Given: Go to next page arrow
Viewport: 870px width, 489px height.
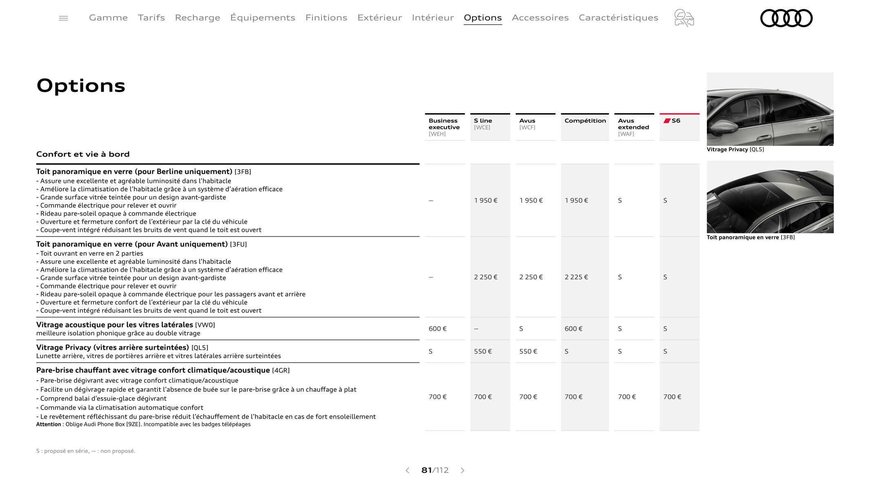Looking at the screenshot, I should click(463, 470).
